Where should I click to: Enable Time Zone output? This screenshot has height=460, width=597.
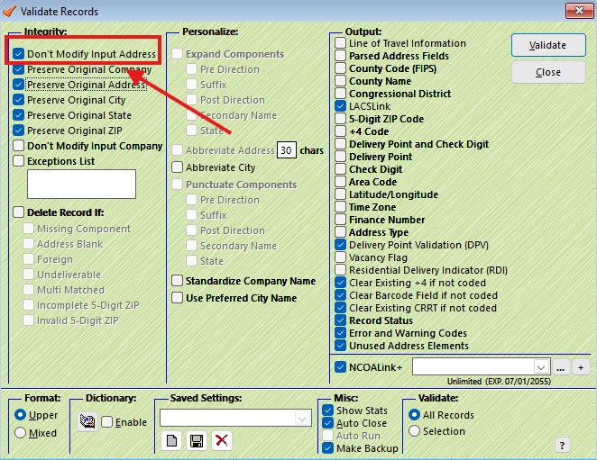(340, 207)
